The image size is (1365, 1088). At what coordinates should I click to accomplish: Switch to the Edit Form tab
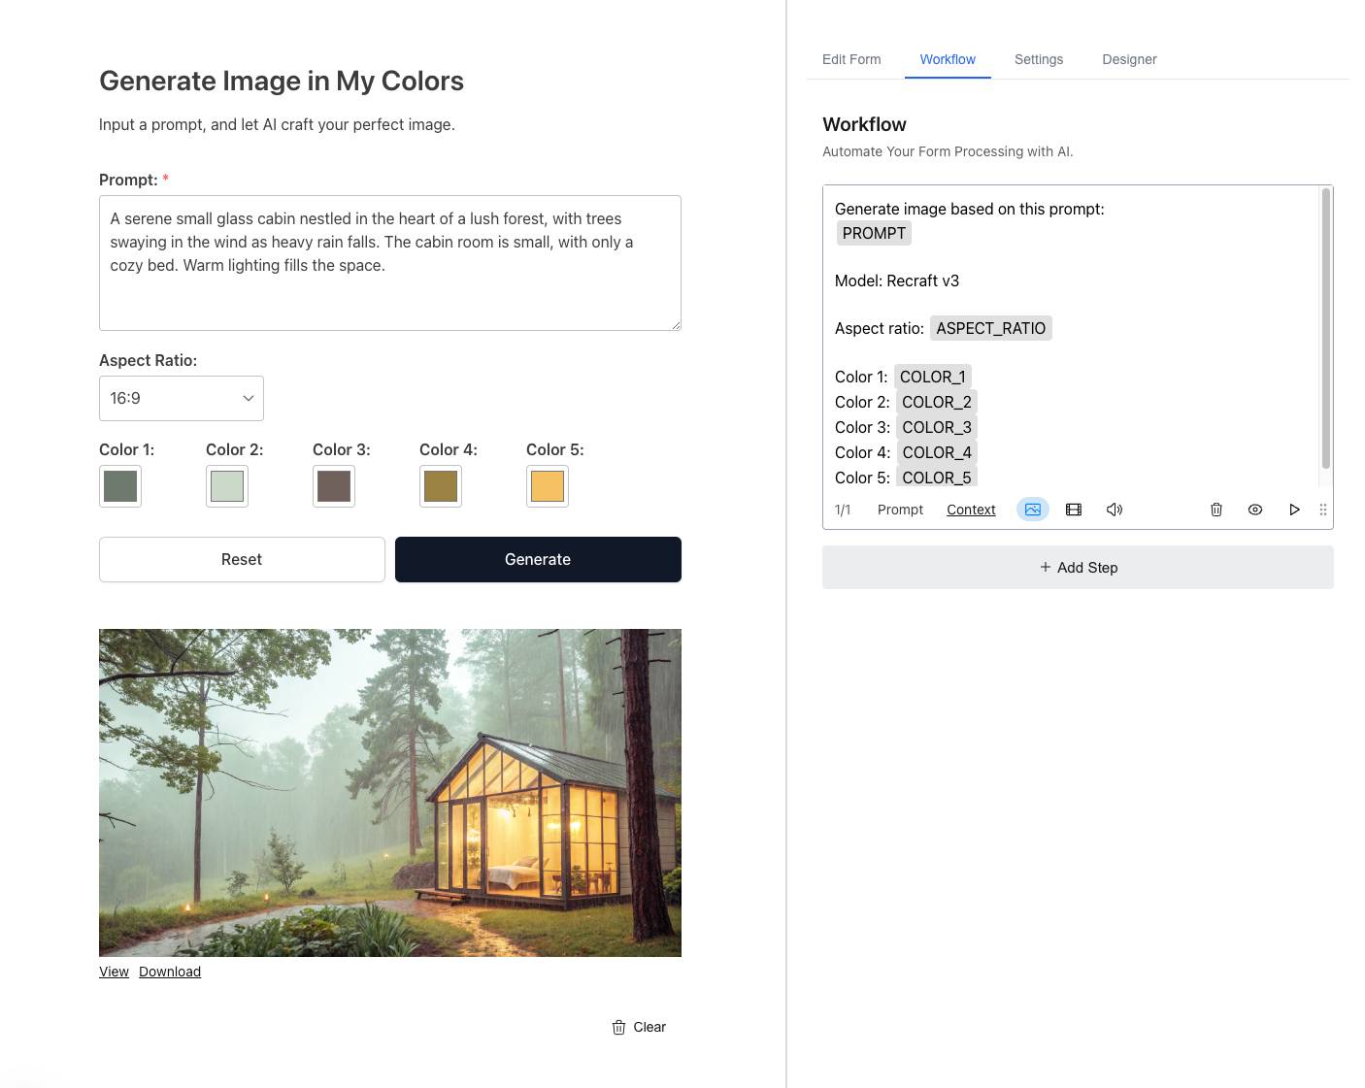[x=851, y=59]
